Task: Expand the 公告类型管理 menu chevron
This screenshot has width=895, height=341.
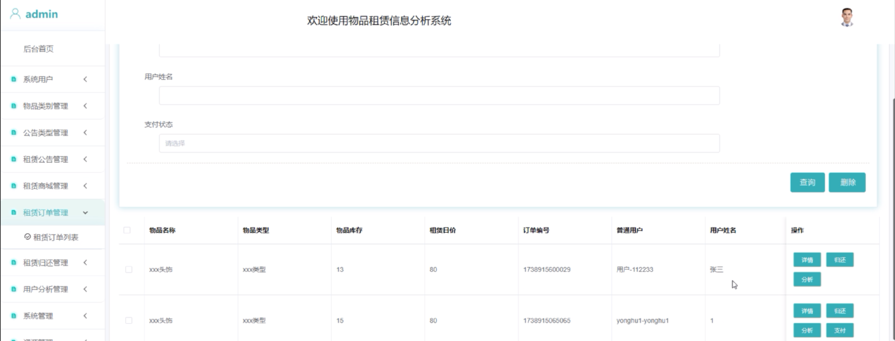Action: pos(85,133)
